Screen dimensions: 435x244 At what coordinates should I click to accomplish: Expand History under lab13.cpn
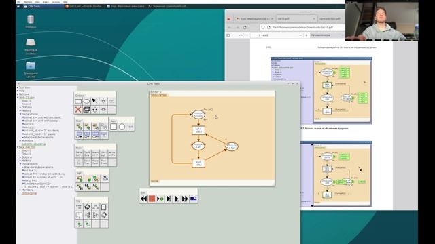20,110
